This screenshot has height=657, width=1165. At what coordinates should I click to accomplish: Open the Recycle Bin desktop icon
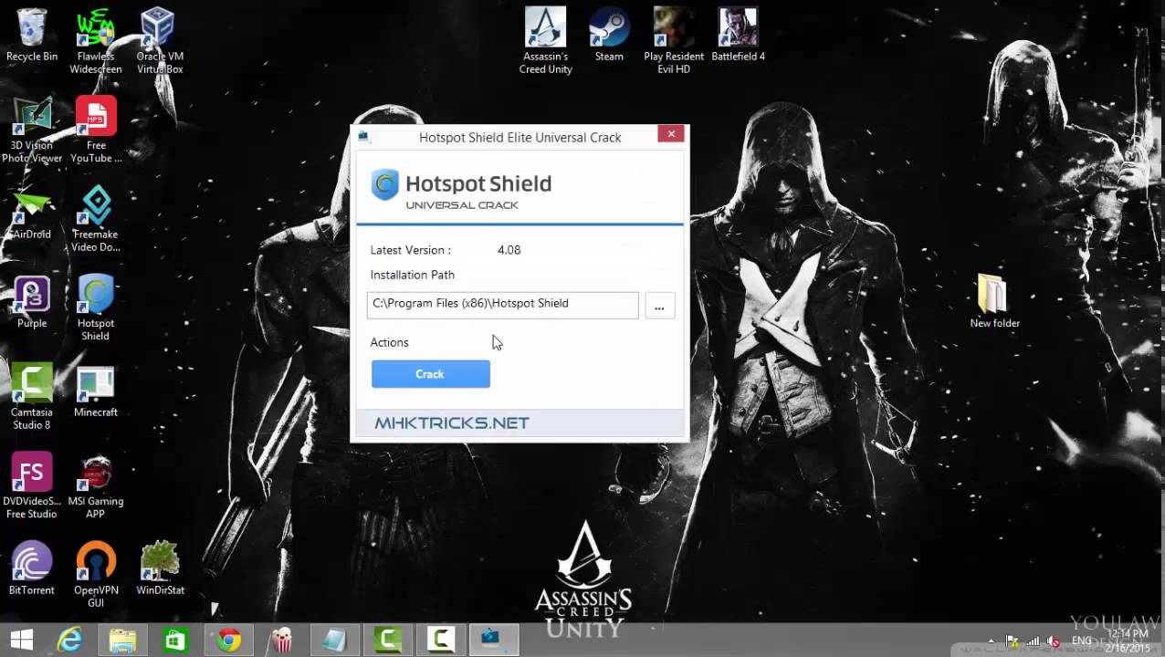click(32, 35)
